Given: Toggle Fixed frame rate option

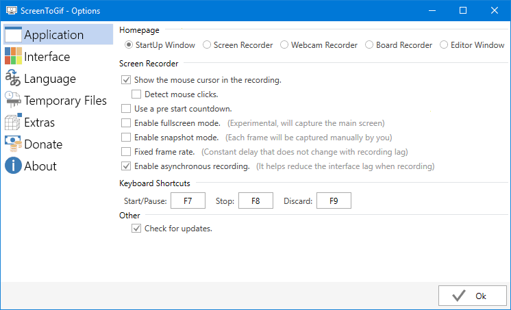Looking at the screenshot, I should pyautogui.click(x=126, y=152).
